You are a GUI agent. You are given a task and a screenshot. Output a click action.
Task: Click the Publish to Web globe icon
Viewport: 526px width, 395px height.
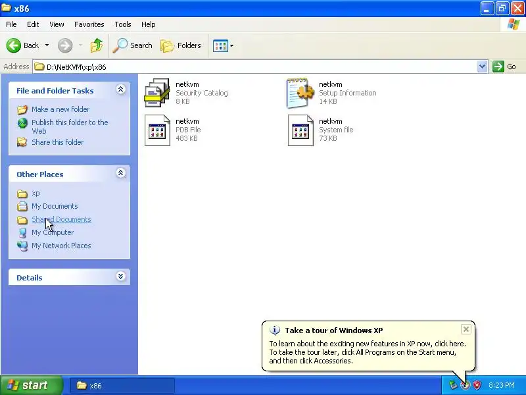[22, 124]
